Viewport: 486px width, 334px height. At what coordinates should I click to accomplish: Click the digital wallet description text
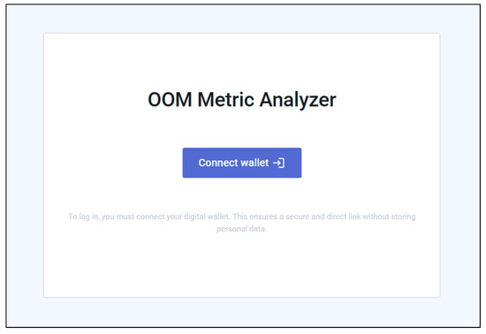pyautogui.click(x=242, y=223)
